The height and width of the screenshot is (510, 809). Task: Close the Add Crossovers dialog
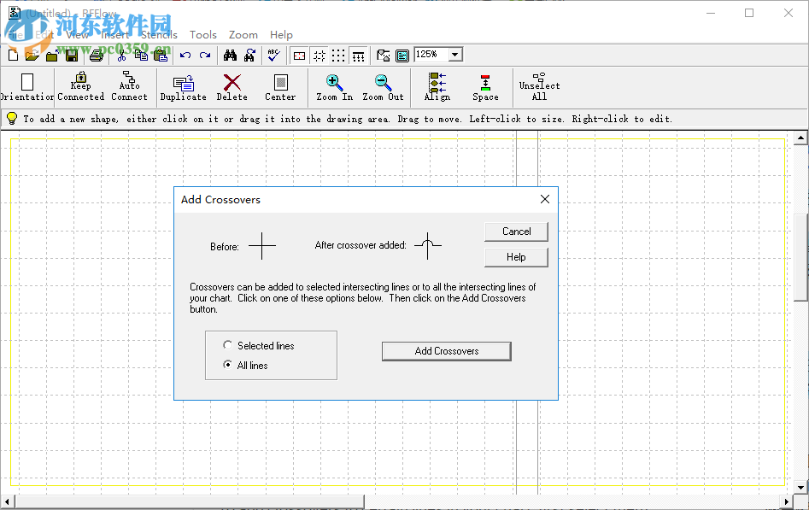[x=545, y=199]
